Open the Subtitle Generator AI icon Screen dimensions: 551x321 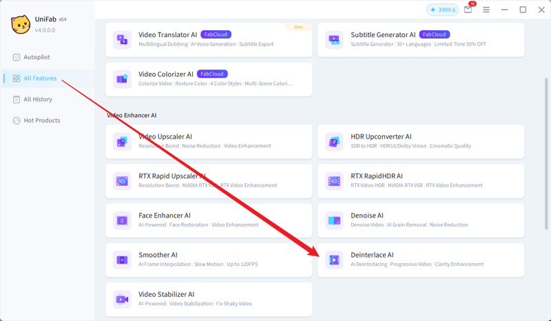pos(334,39)
